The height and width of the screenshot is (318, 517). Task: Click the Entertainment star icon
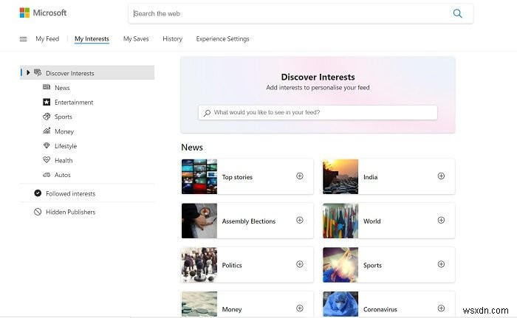[47, 102]
